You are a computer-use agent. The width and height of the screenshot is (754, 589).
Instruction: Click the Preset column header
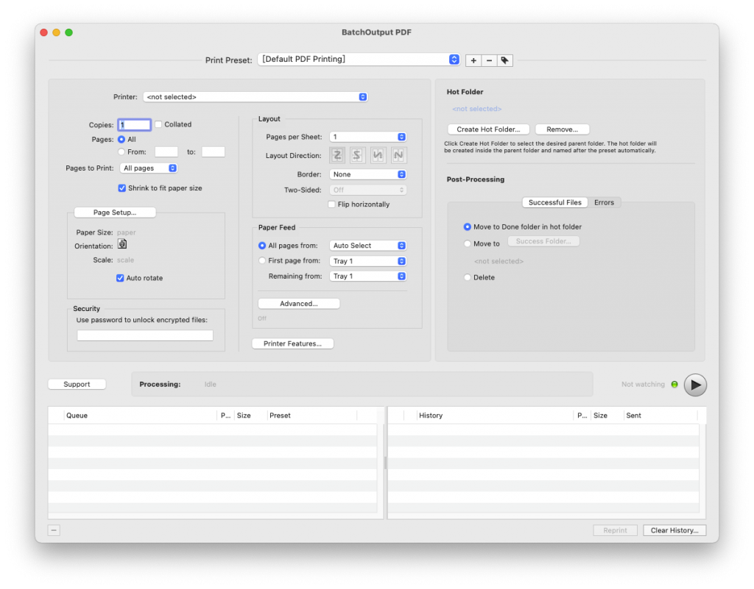point(311,415)
